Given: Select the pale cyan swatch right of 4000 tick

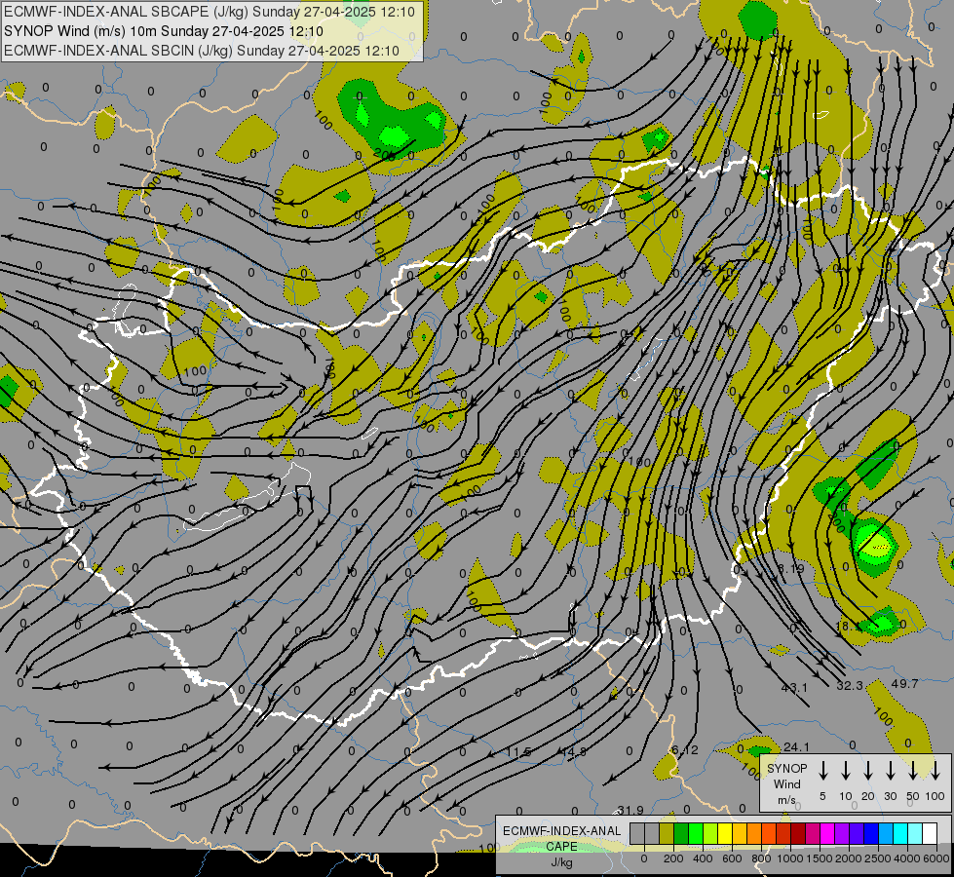Looking at the screenshot, I should [914, 833].
